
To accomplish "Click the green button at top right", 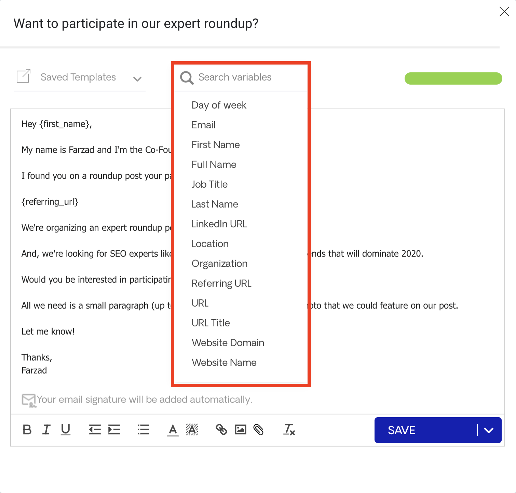I will point(453,78).
